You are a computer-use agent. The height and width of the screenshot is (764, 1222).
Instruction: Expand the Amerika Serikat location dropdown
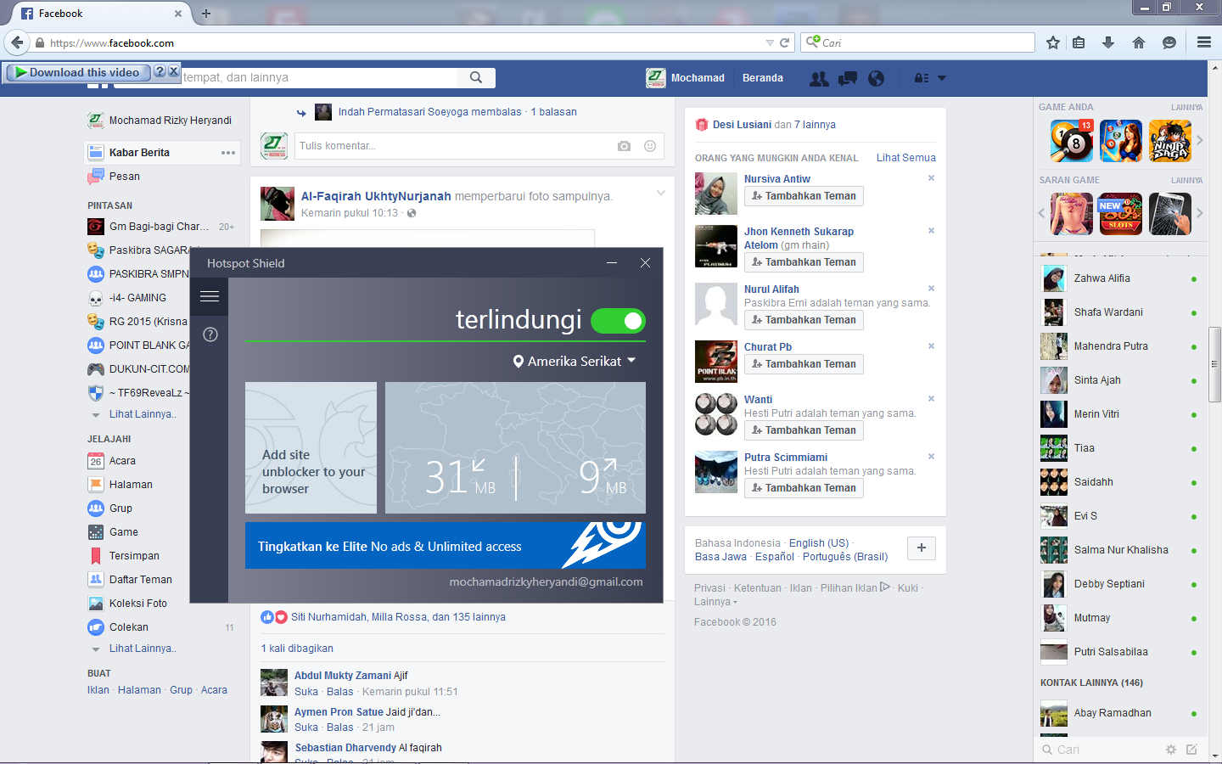pyautogui.click(x=575, y=362)
